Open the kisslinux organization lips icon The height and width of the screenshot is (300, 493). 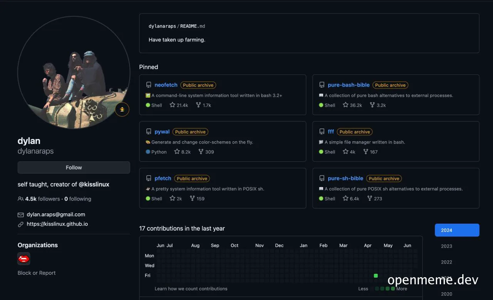click(x=24, y=258)
